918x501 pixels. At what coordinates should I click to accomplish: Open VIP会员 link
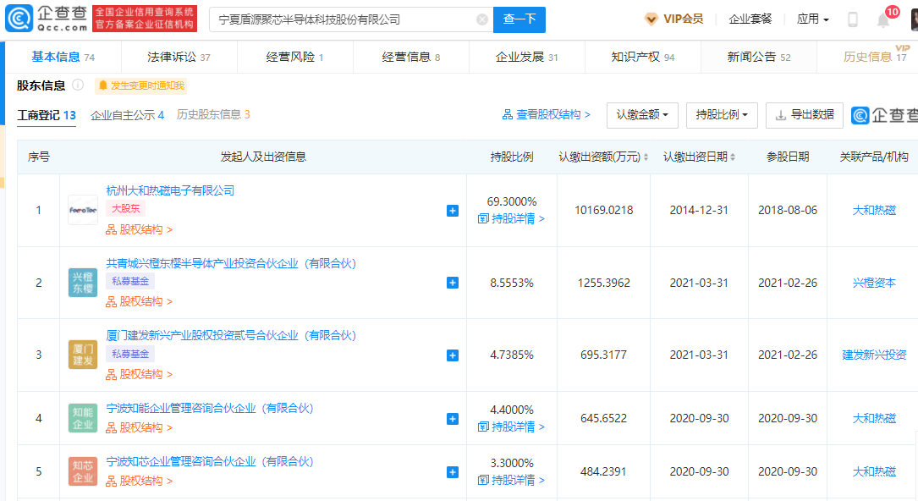pyautogui.click(x=673, y=19)
